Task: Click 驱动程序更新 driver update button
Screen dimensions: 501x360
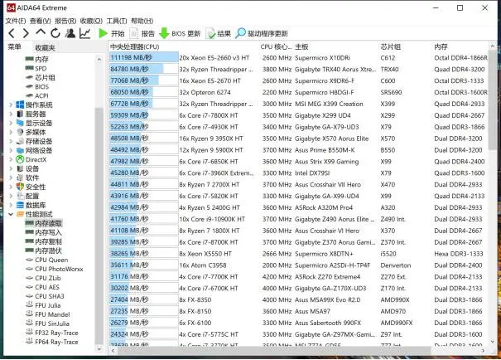Action: tap(262, 33)
